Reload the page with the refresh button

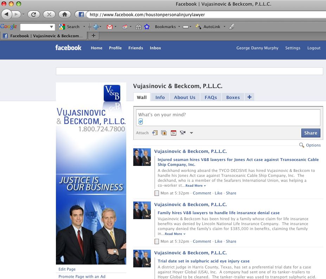(34, 14)
